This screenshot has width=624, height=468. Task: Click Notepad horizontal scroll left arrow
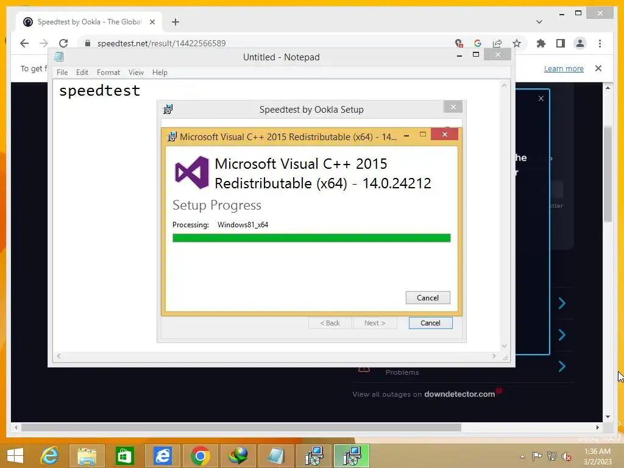(58, 356)
